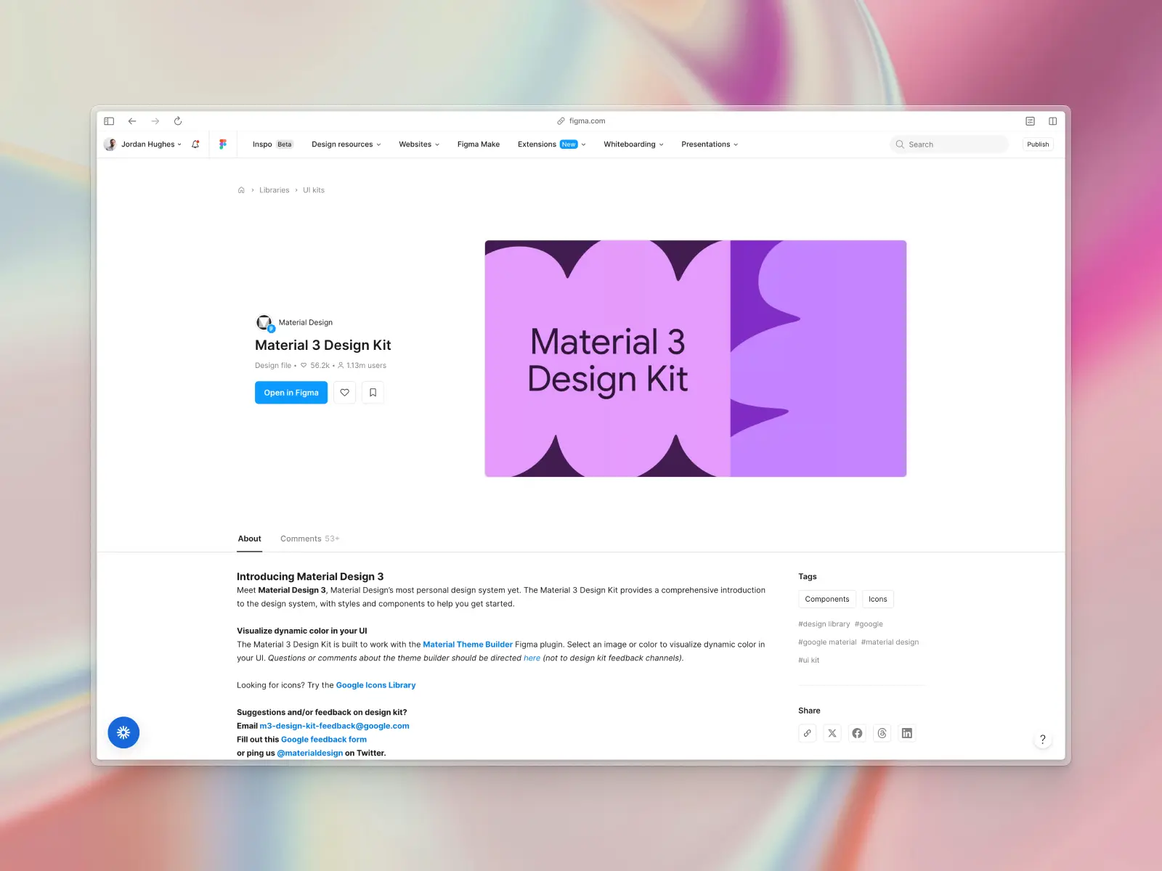Click the italic 'here' link
The width and height of the screenshot is (1162, 871).
click(532, 658)
